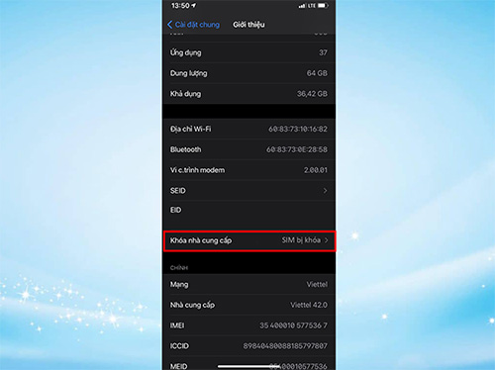Image resolution: width=495 pixels, height=370 pixels.
Task: Tap the CHÍNH section header
Action: pos(179,268)
